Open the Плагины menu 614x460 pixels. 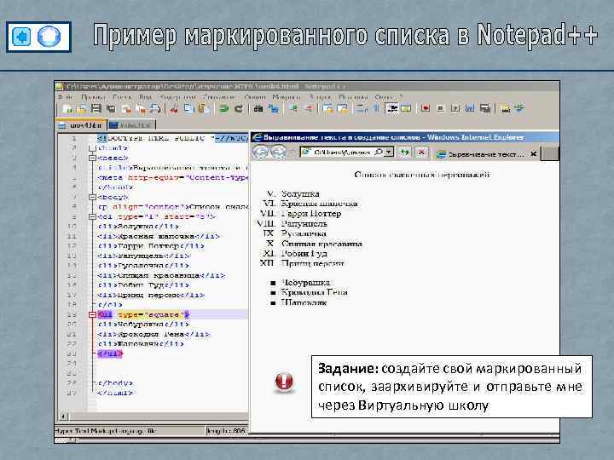point(353,96)
